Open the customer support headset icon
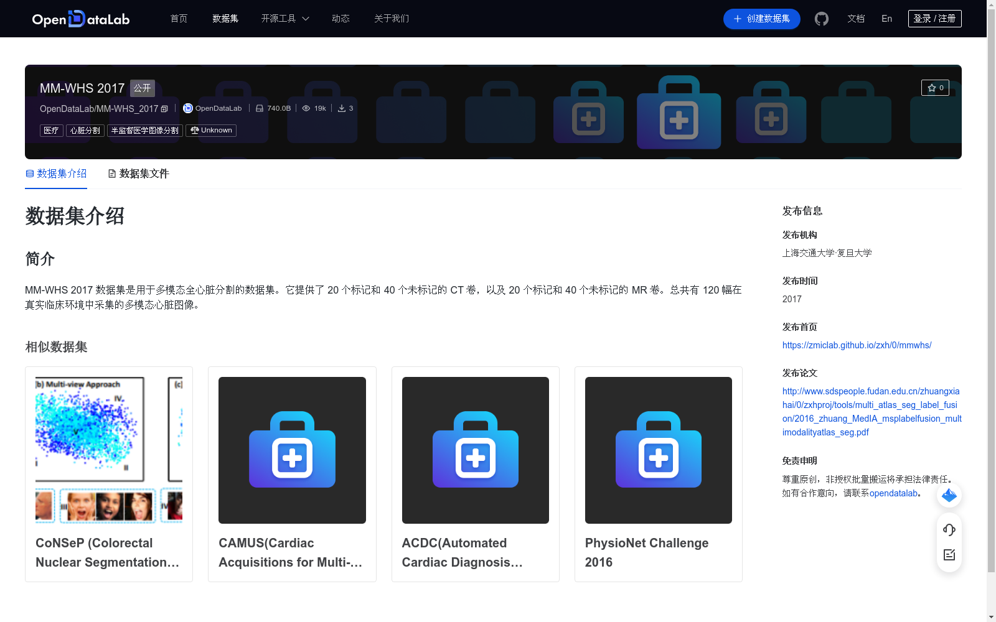The image size is (996, 622). [x=949, y=529]
